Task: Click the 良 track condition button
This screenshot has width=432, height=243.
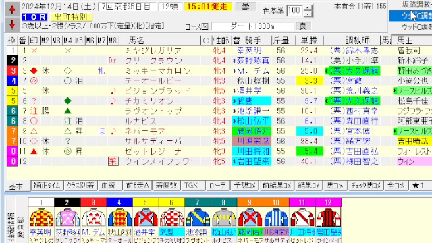Action: pos(303,26)
